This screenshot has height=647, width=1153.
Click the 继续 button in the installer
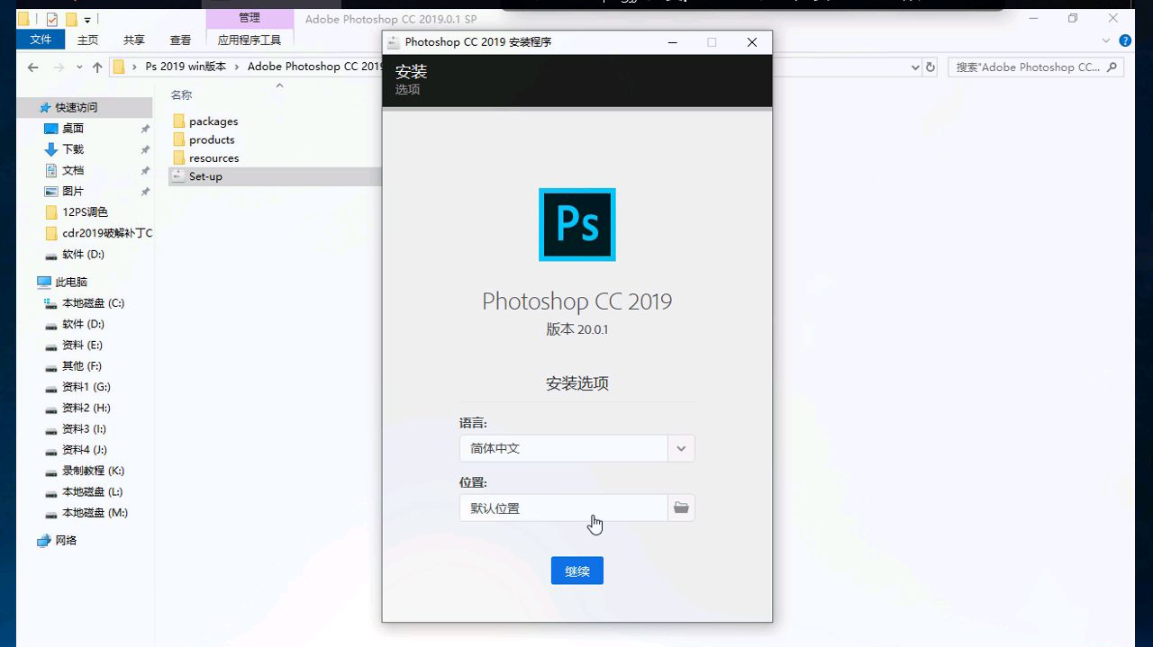pos(577,571)
